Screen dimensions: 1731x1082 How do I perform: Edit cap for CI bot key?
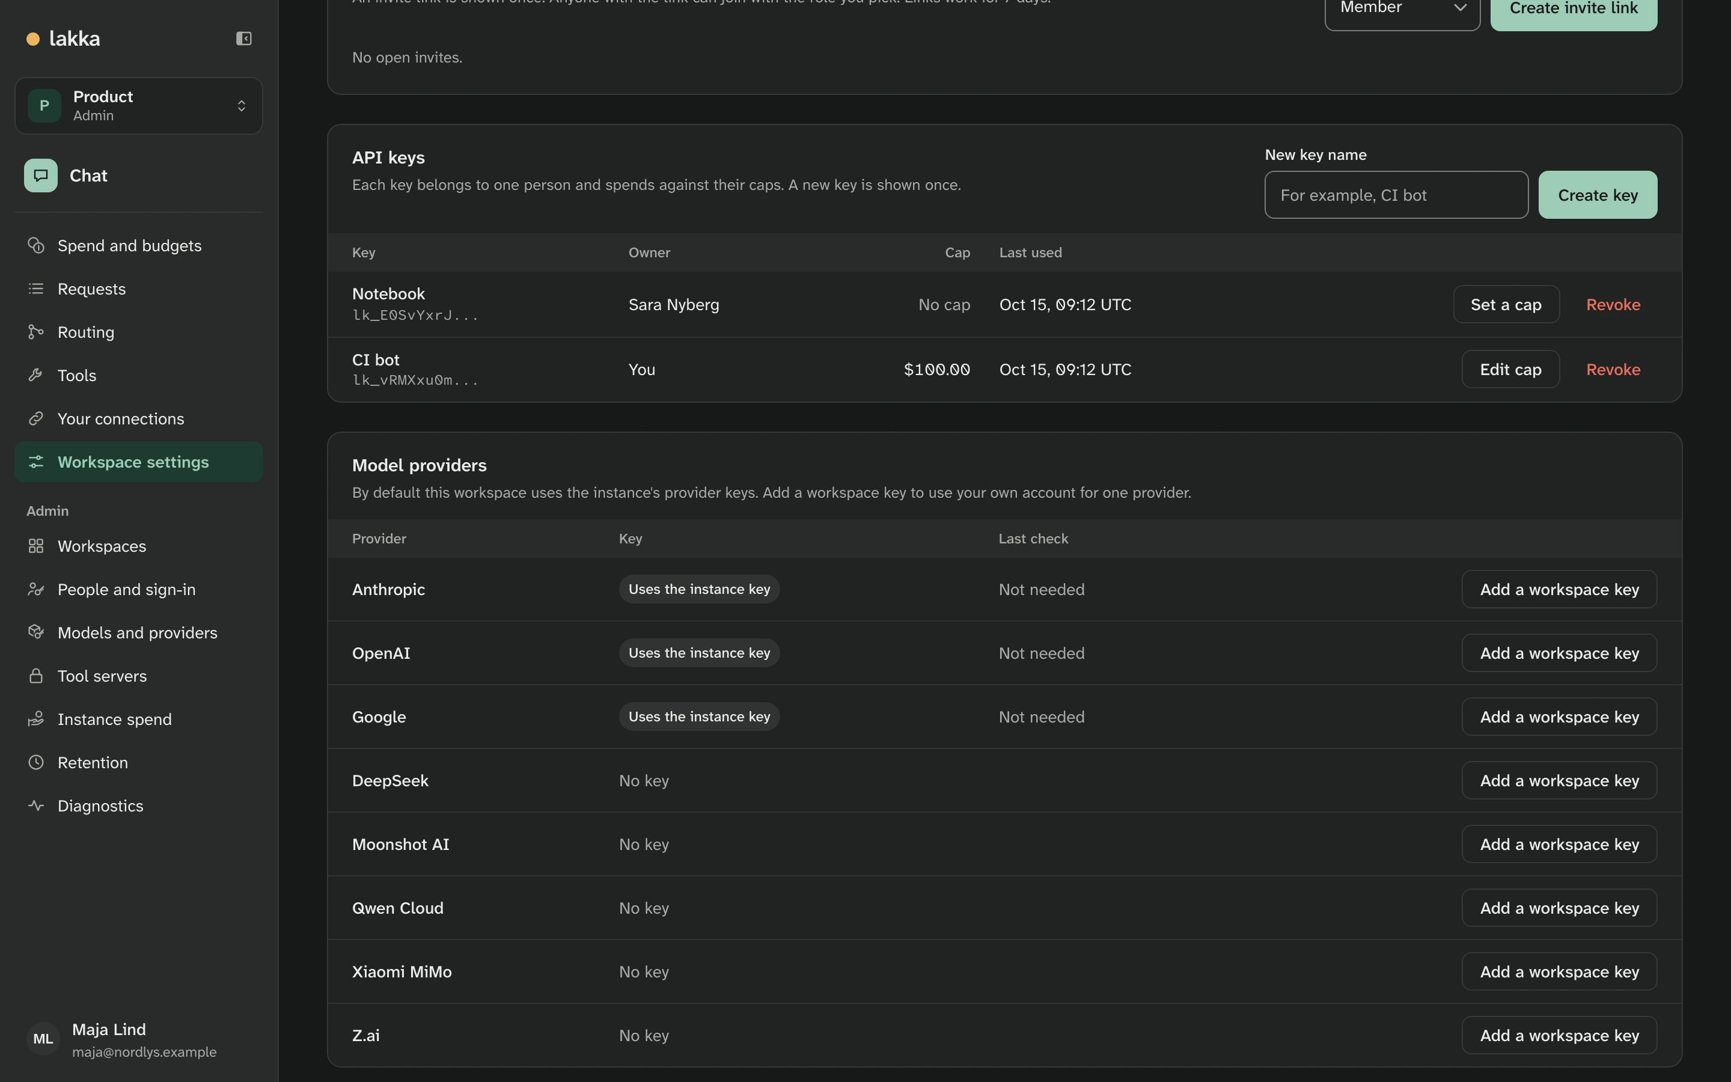point(1510,369)
